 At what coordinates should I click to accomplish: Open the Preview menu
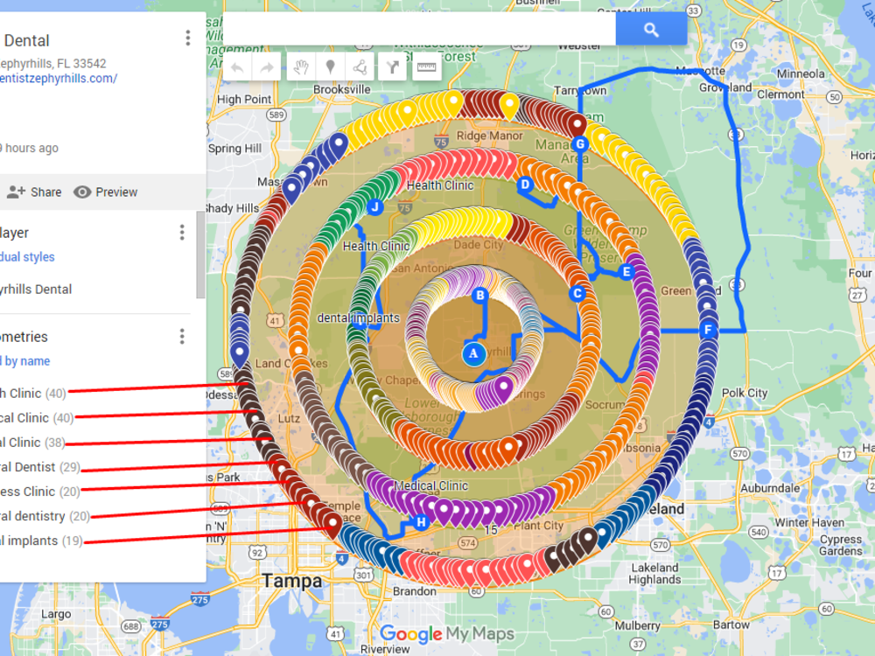tap(105, 192)
